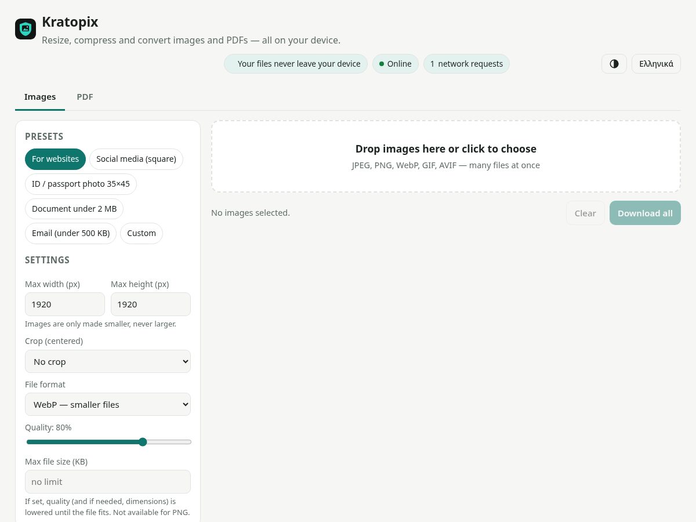Click the '1 network requests' badge
Viewport: 696px width, 522px height.
click(x=466, y=64)
